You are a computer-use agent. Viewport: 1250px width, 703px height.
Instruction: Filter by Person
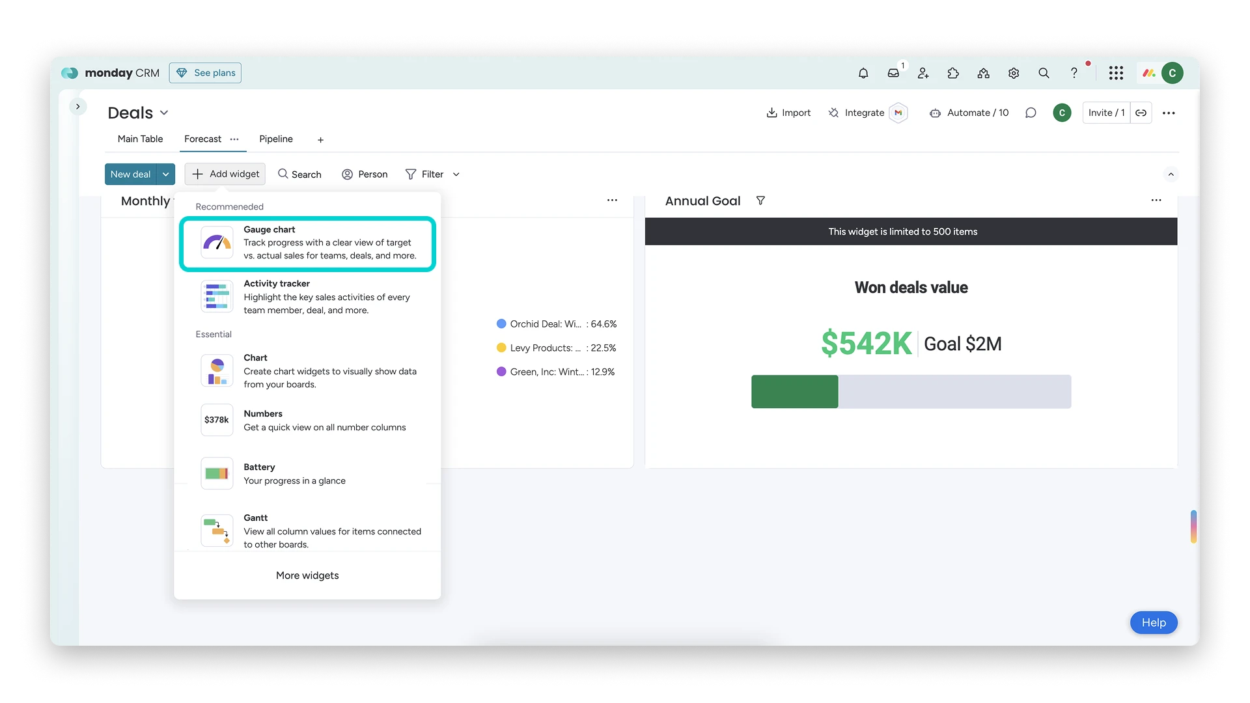coord(365,174)
